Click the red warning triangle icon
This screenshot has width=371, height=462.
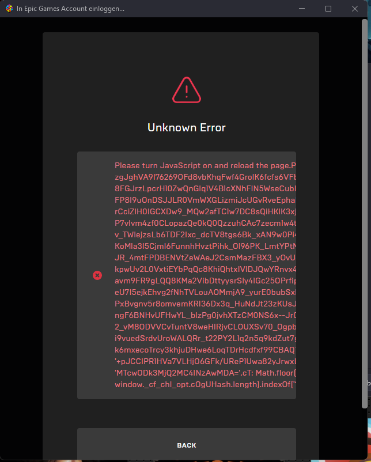187,90
